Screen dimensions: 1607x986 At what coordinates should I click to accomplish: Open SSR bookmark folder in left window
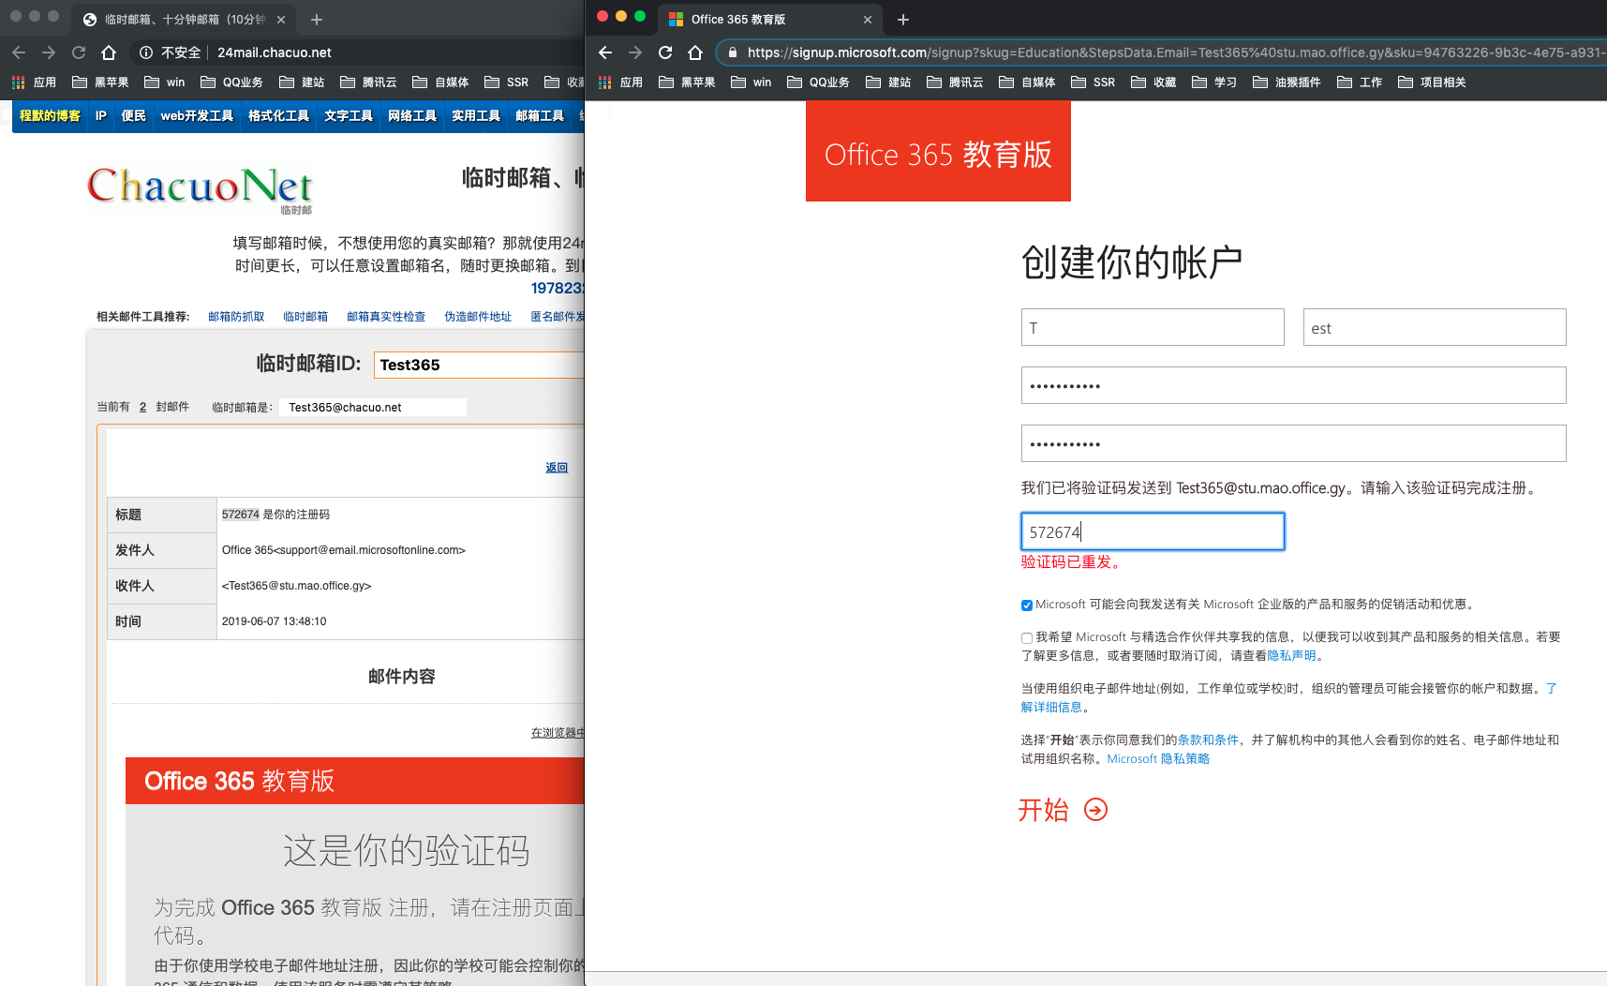pyautogui.click(x=506, y=82)
